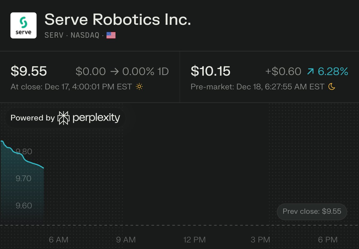The height and width of the screenshot is (249, 359).
Task: Click the 6.28% change percentage
Action: pos(333,71)
